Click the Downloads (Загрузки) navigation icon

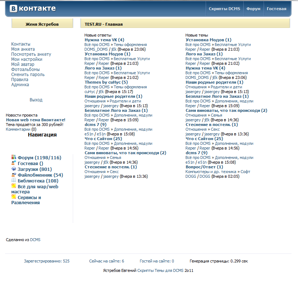click(x=14, y=169)
